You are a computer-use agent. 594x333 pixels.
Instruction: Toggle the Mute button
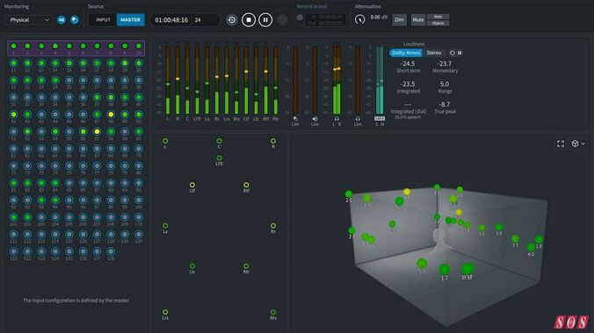point(418,19)
